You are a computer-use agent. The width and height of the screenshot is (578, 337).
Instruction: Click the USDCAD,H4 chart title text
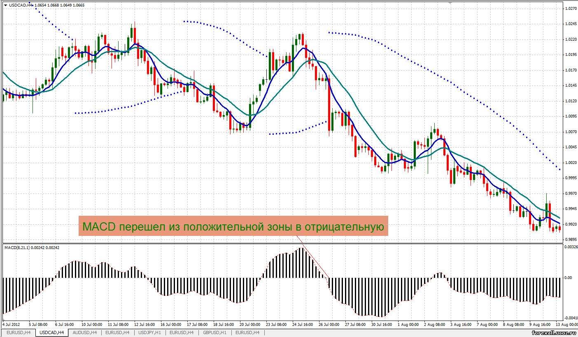pyautogui.click(x=19, y=5)
